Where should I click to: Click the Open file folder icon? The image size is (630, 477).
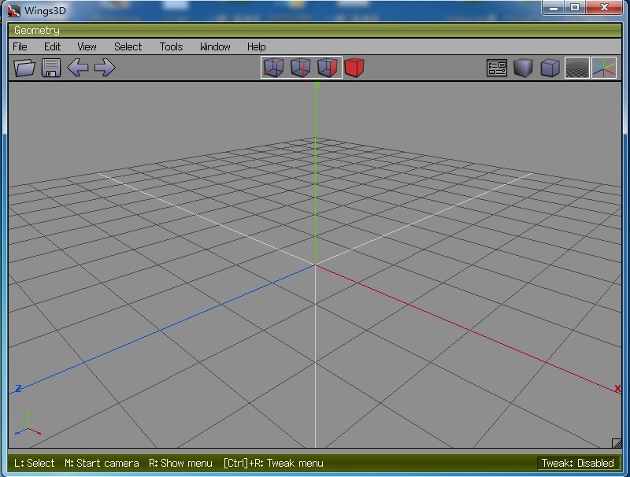[x=25, y=68]
